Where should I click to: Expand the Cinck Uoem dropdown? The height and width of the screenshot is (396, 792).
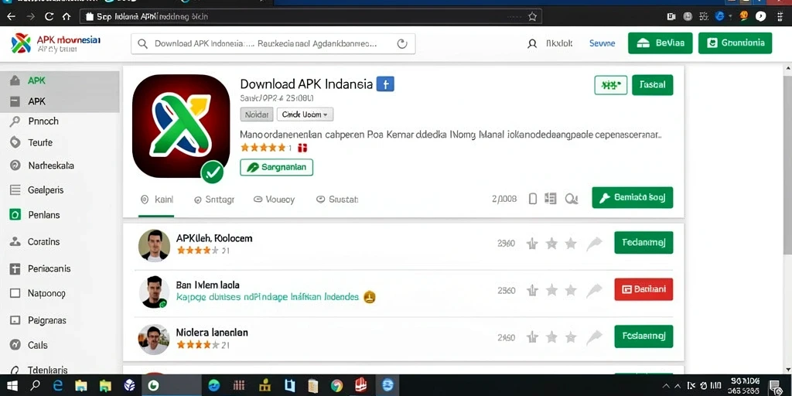[x=305, y=114]
